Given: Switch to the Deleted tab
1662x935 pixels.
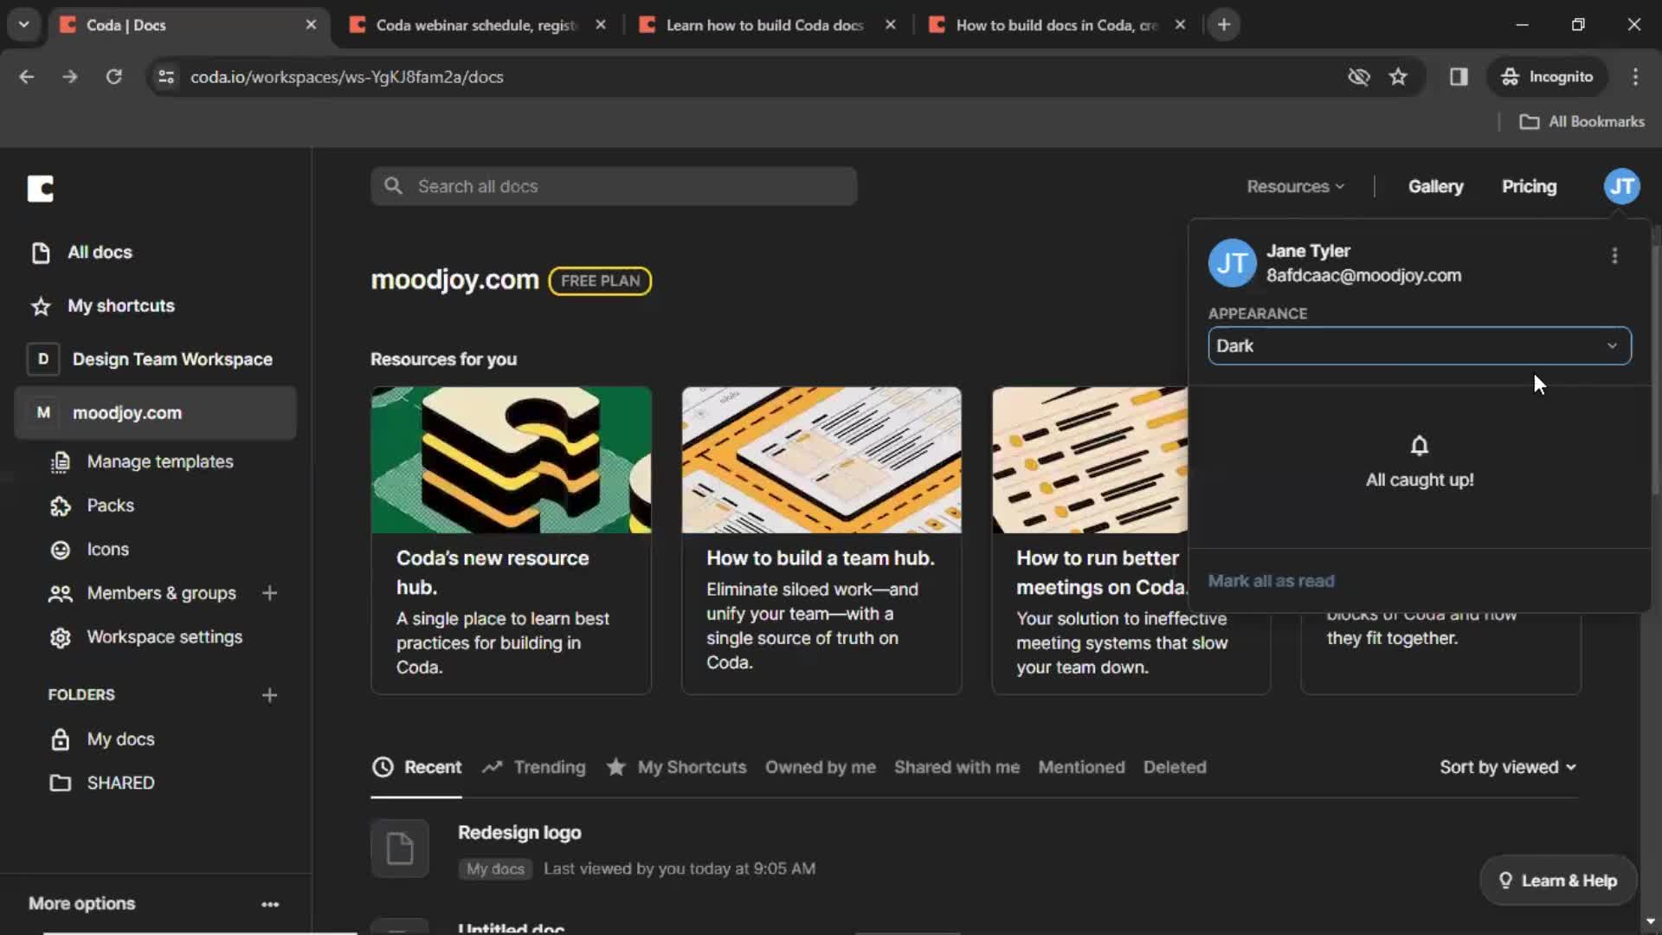Looking at the screenshot, I should point(1174,767).
